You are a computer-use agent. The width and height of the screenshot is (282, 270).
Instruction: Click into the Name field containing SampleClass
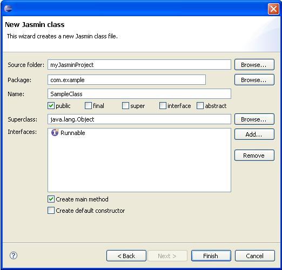(x=139, y=94)
